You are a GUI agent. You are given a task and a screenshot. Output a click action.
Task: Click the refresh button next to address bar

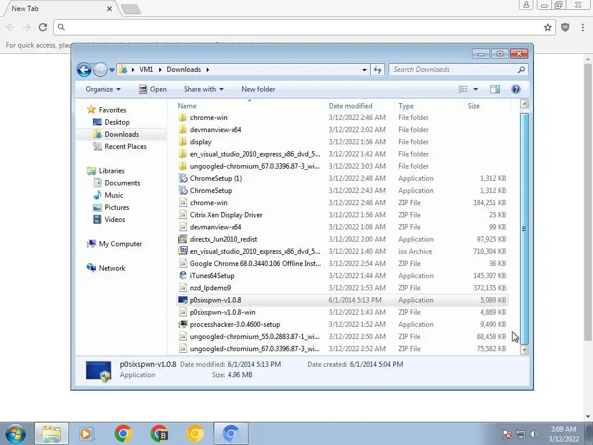378,70
